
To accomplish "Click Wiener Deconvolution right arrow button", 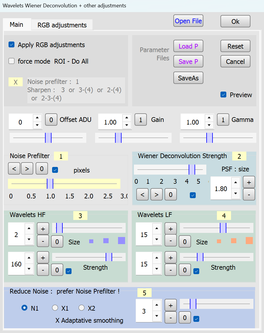I will point(157,195).
